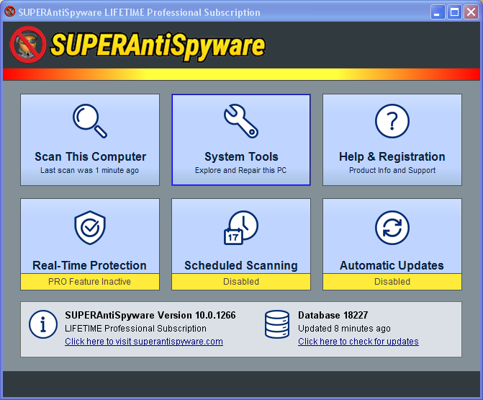Click the magnifying glass scan icon
Viewport: 483px width, 400px height.
(x=90, y=121)
